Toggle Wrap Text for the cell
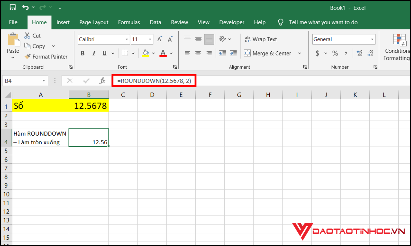This screenshot has width=411, height=246. click(261, 39)
